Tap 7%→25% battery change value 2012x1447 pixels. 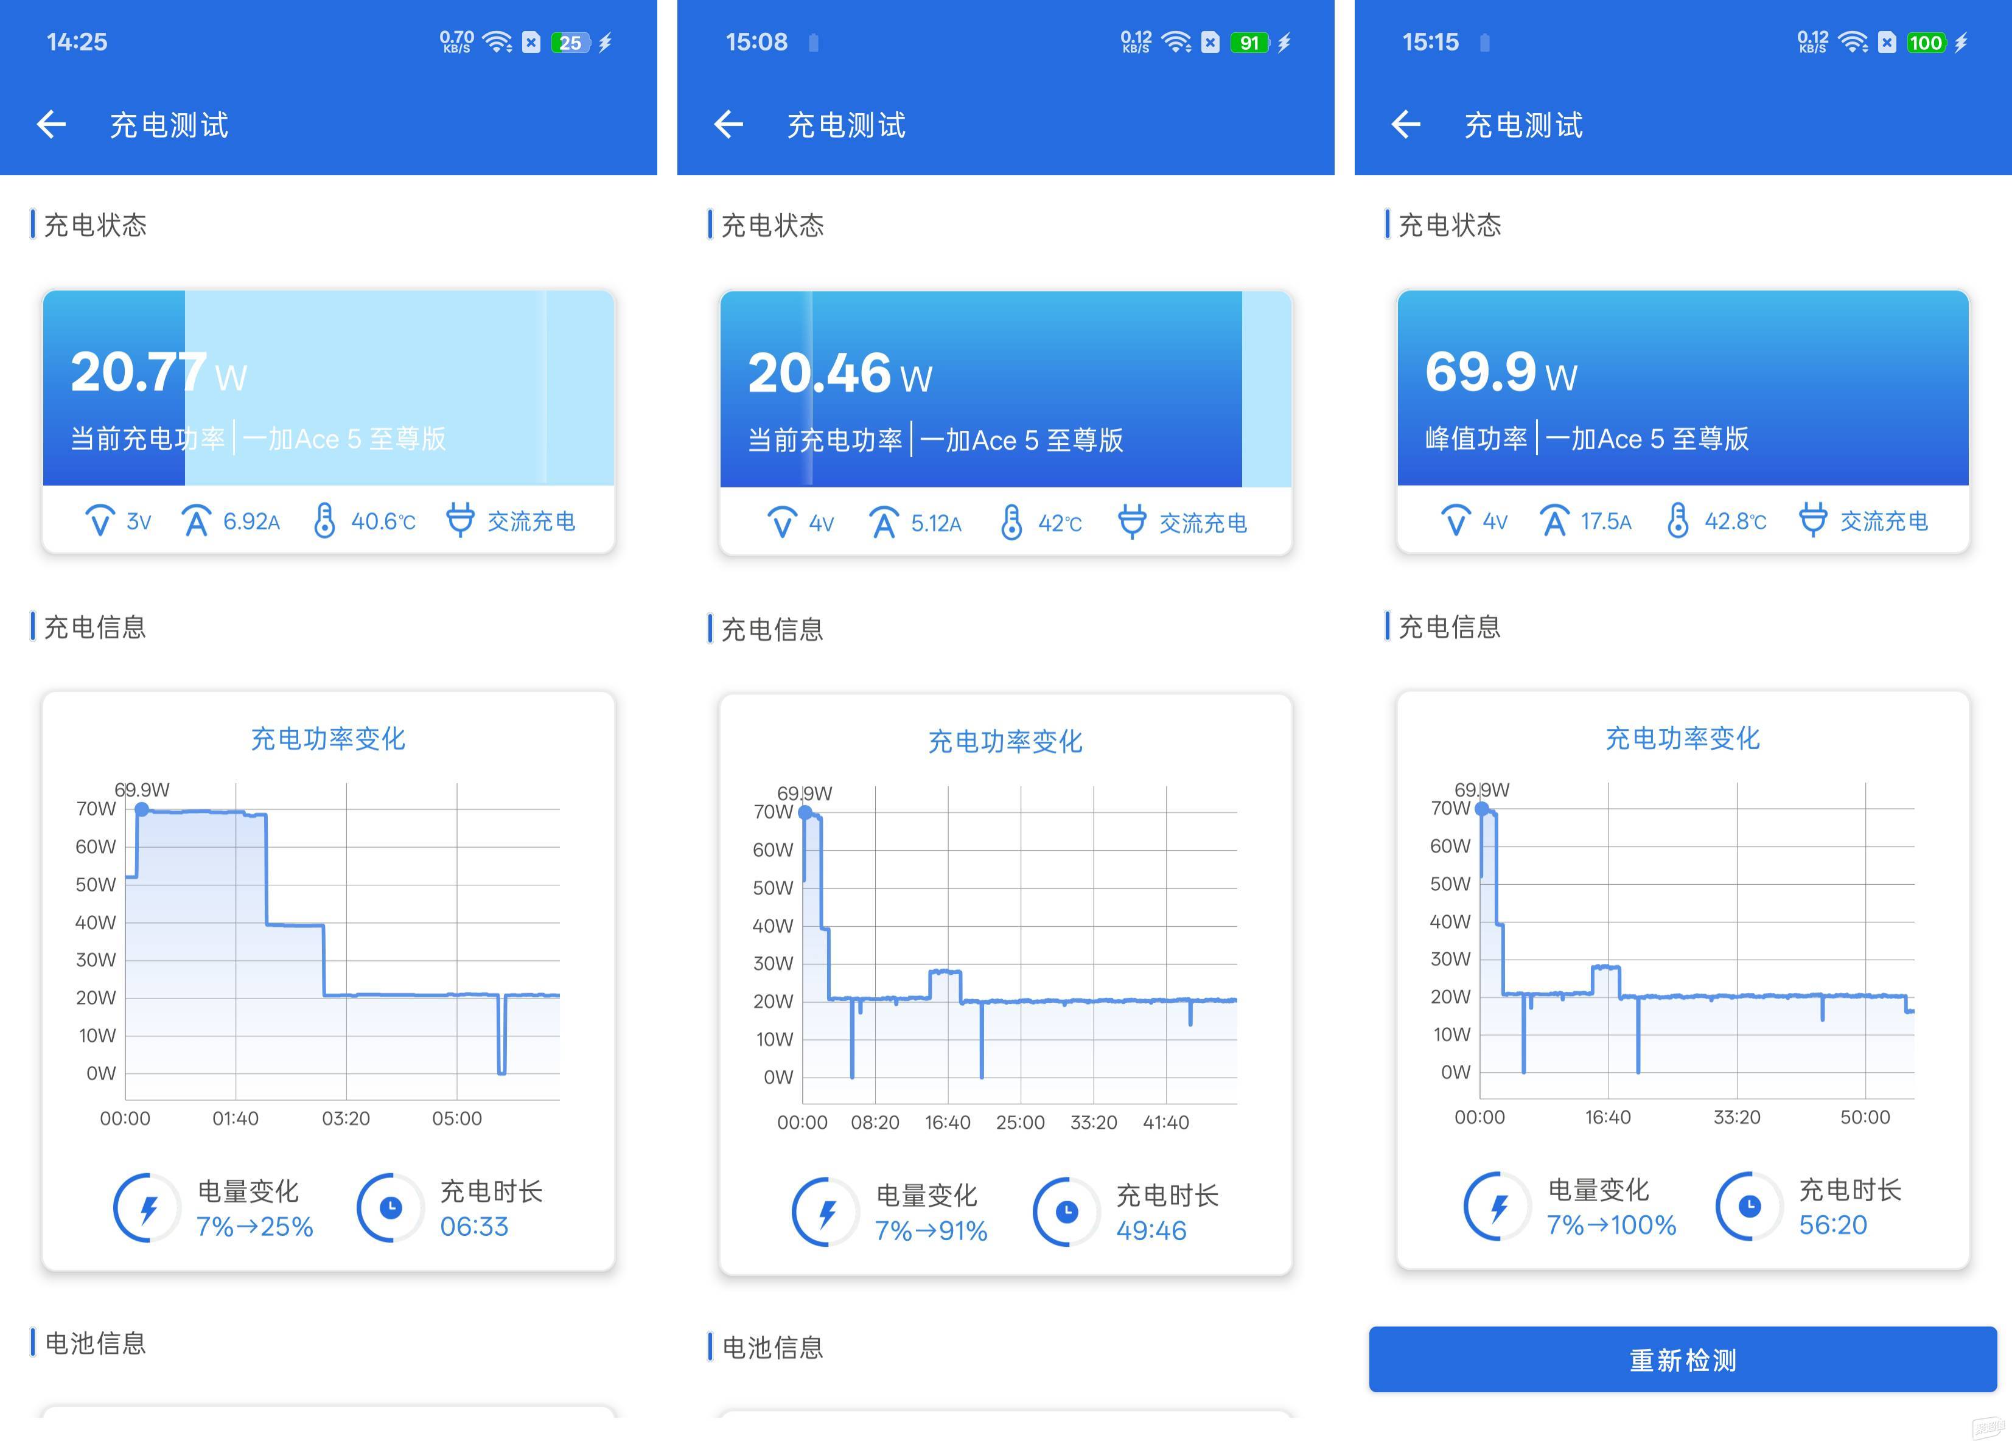tap(254, 1226)
